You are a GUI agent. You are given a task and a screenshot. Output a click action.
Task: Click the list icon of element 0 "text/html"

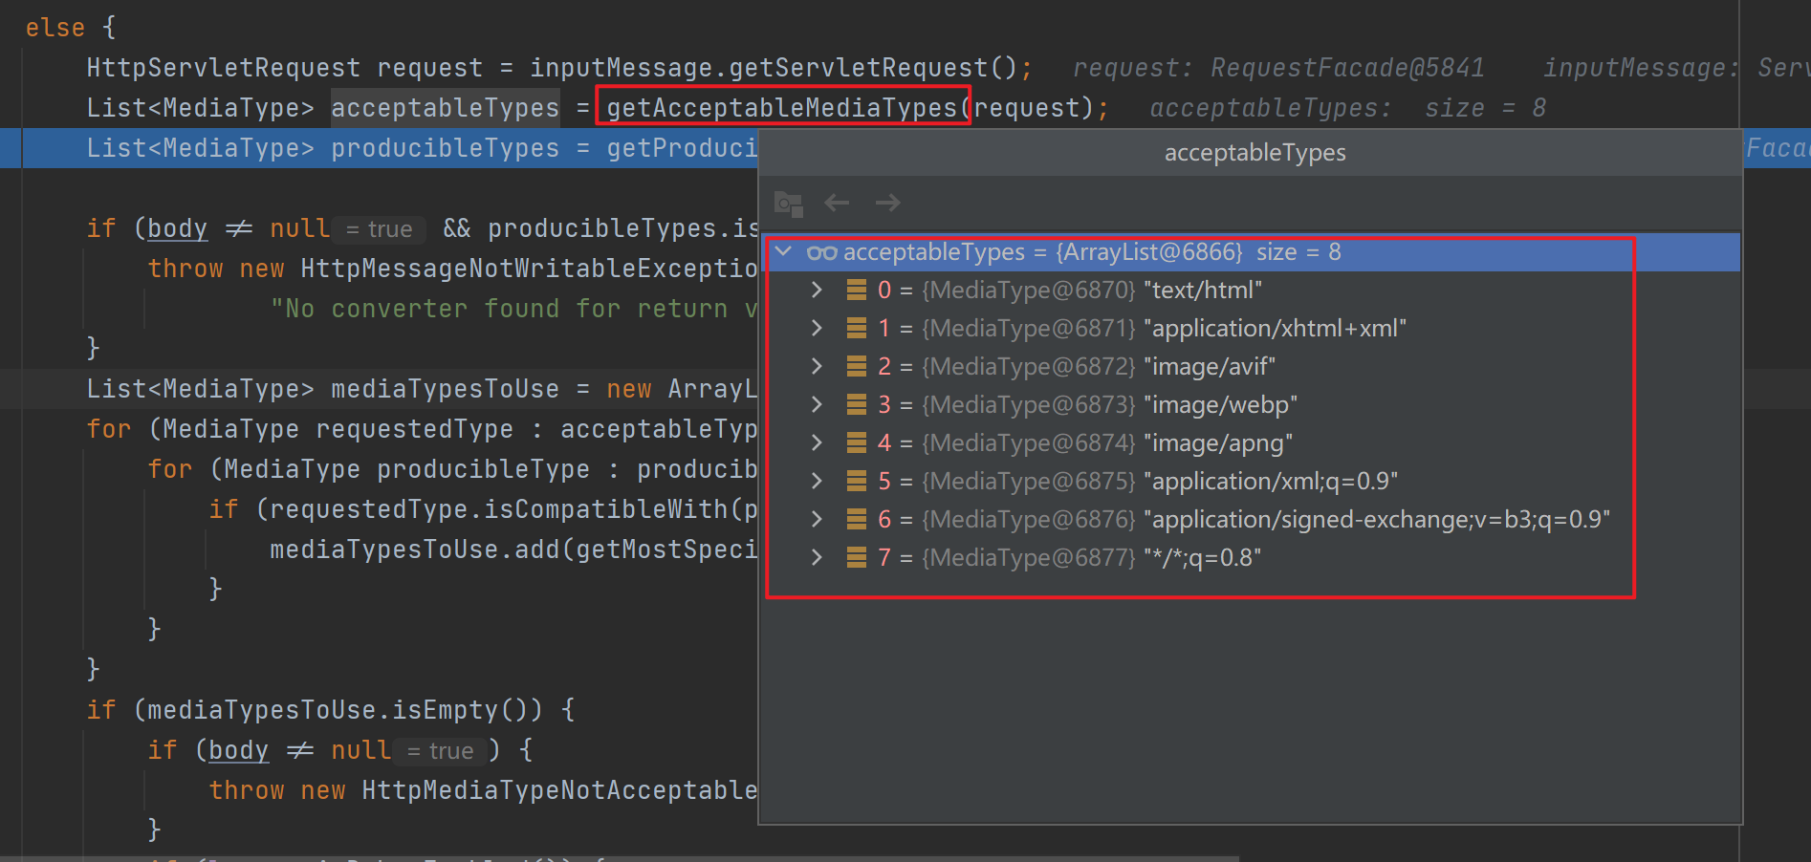(x=857, y=291)
